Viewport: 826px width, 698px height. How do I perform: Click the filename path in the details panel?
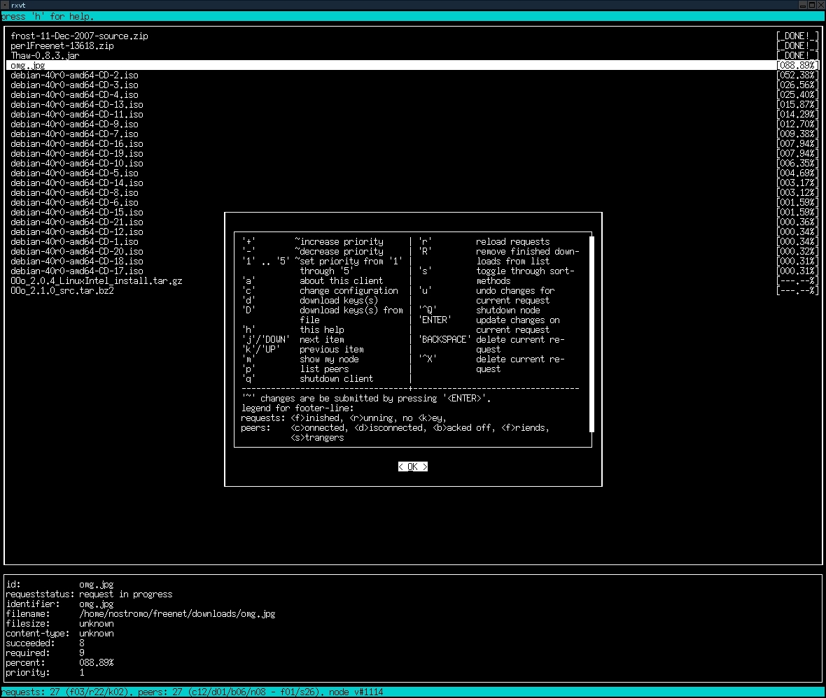click(x=176, y=613)
